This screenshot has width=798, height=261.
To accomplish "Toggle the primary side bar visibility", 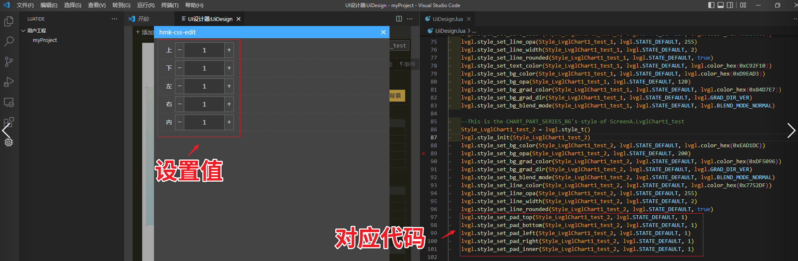I will click(711, 5).
